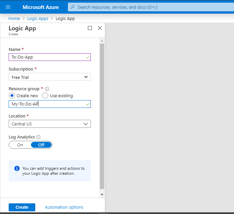Screen dimensions: 234x214
Task: Select the Create new radio button
Action: point(12,96)
